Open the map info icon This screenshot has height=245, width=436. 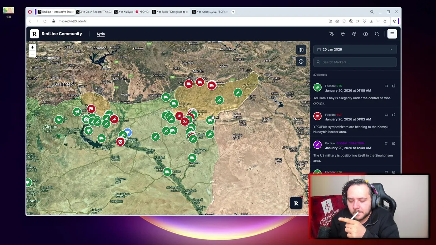point(301,62)
